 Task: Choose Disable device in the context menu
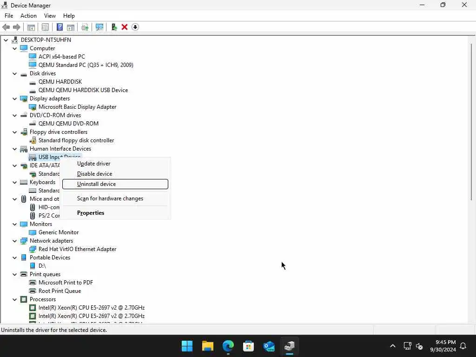tap(115, 174)
